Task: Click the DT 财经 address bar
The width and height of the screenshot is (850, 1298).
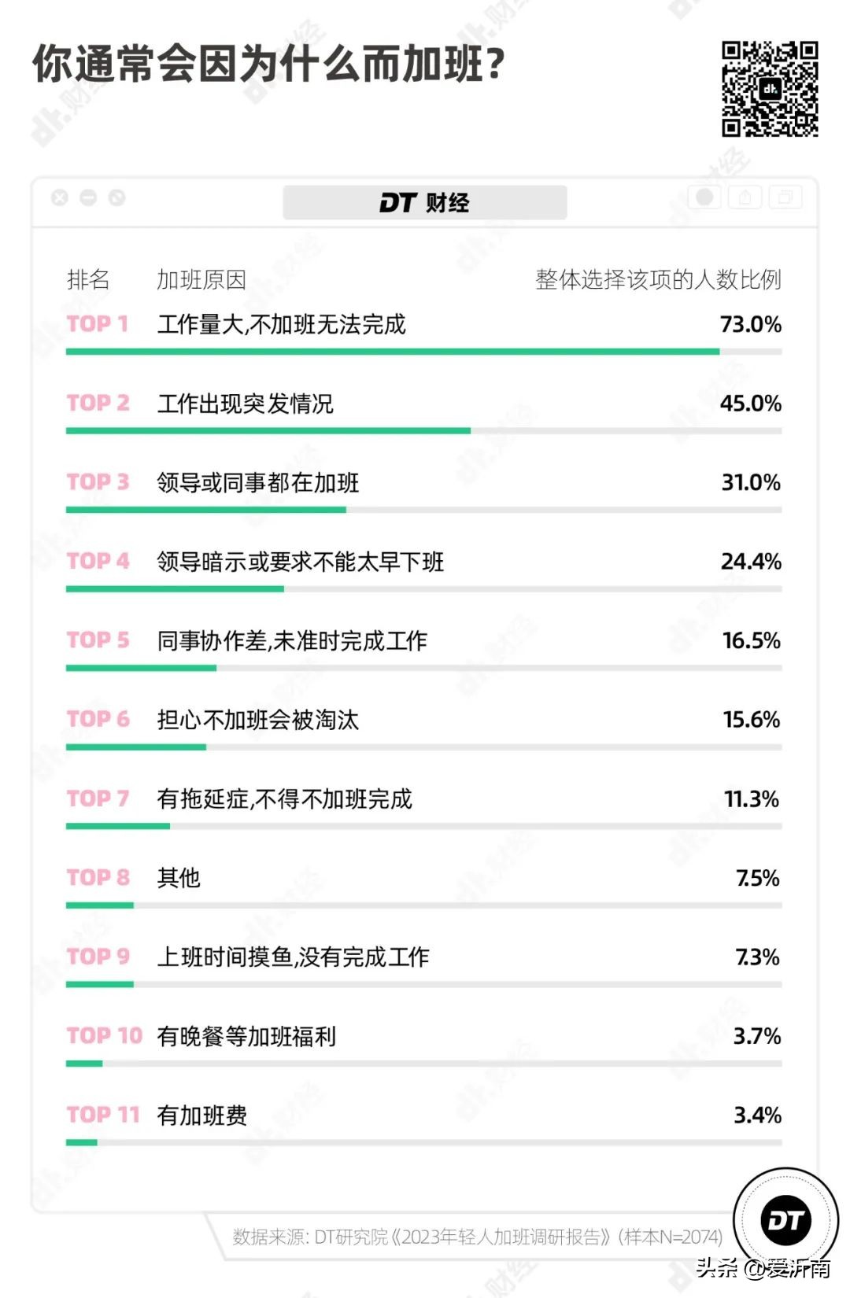Action: click(x=424, y=203)
